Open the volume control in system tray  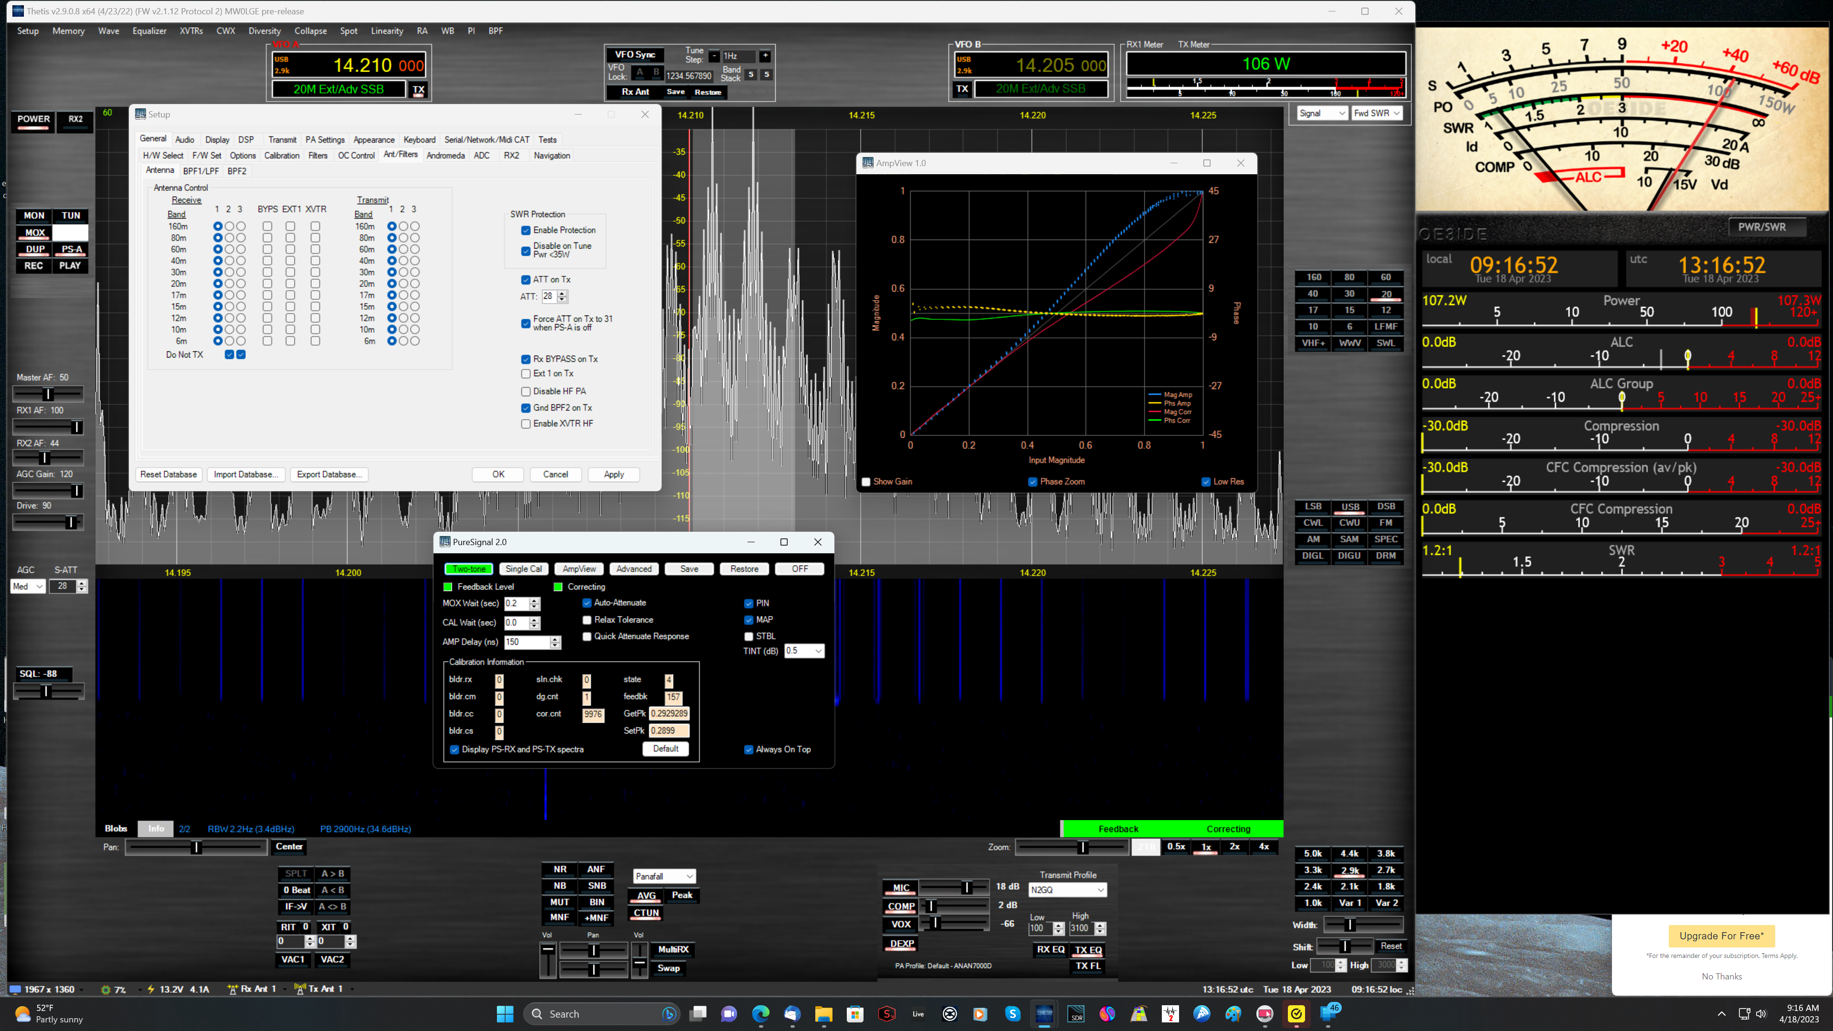coord(1761,1014)
